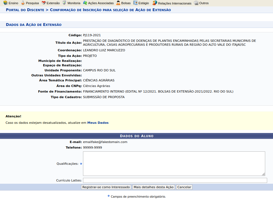Click the SUBMISSÃO DE PROPOSTA value
The height and width of the screenshot is (201, 273).
pyautogui.click(x=104, y=97)
